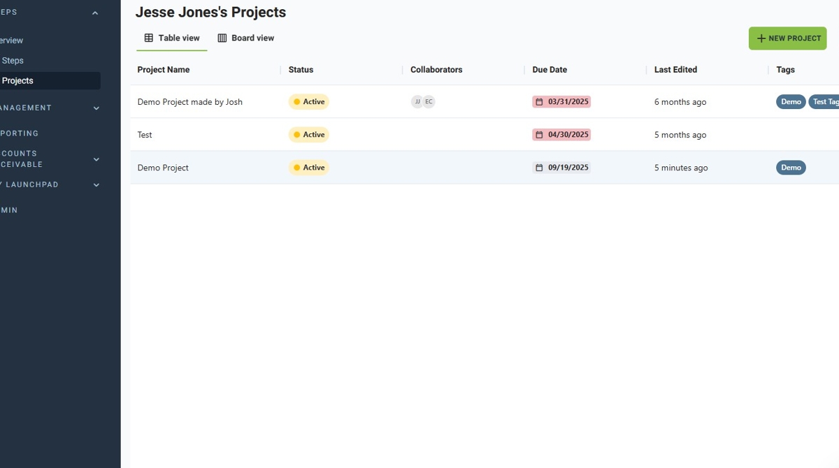Image resolution: width=839 pixels, height=468 pixels.
Task: Open the Test project row
Action: tap(485, 135)
